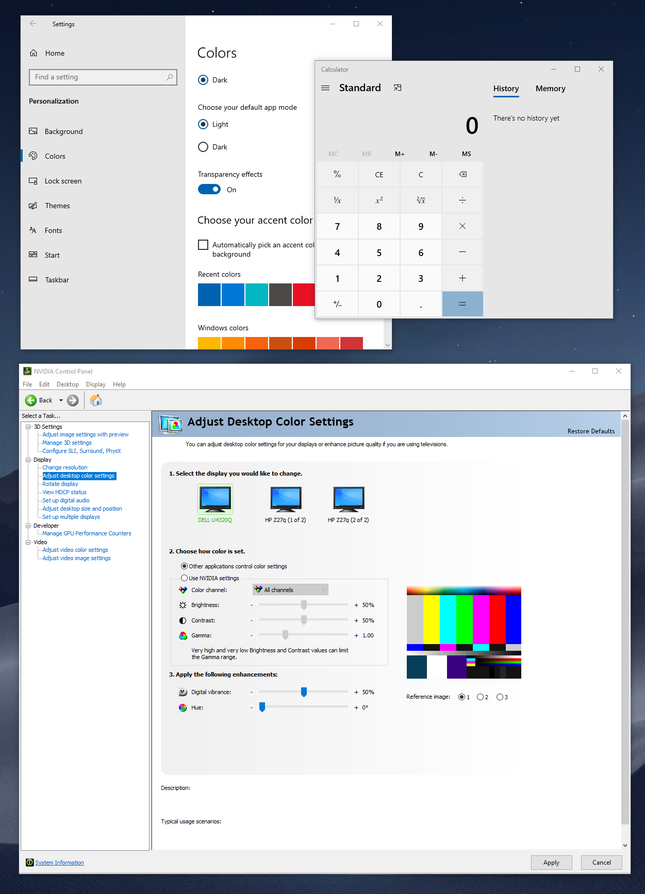645x894 pixels.
Task: Click the Restore Defaults link
Action: (591, 431)
